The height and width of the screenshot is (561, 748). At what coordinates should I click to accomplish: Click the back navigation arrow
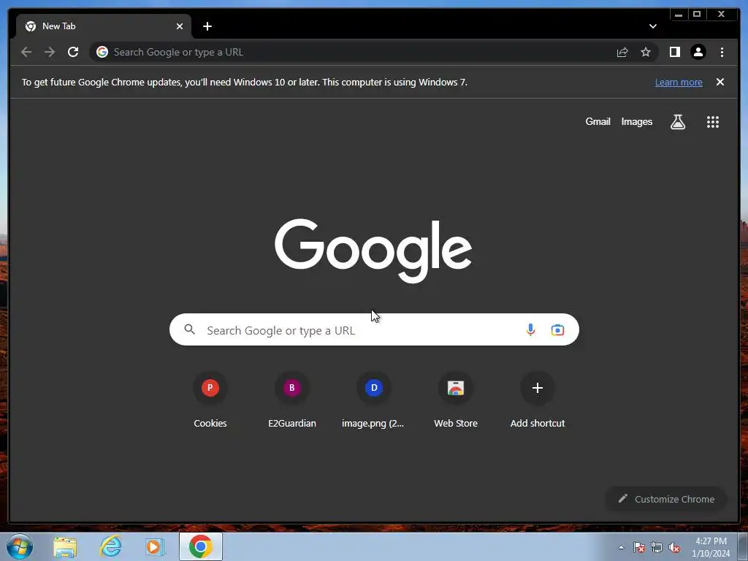point(26,52)
